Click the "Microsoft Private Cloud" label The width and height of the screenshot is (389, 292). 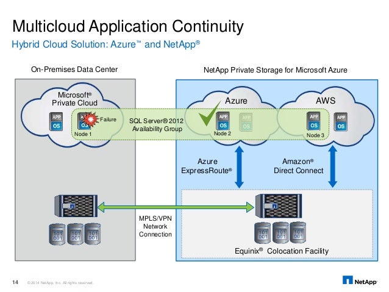(74, 99)
